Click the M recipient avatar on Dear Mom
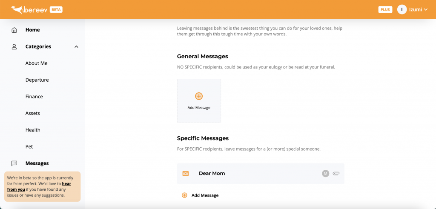The height and width of the screenshot is (209, 436). (326, 173)
